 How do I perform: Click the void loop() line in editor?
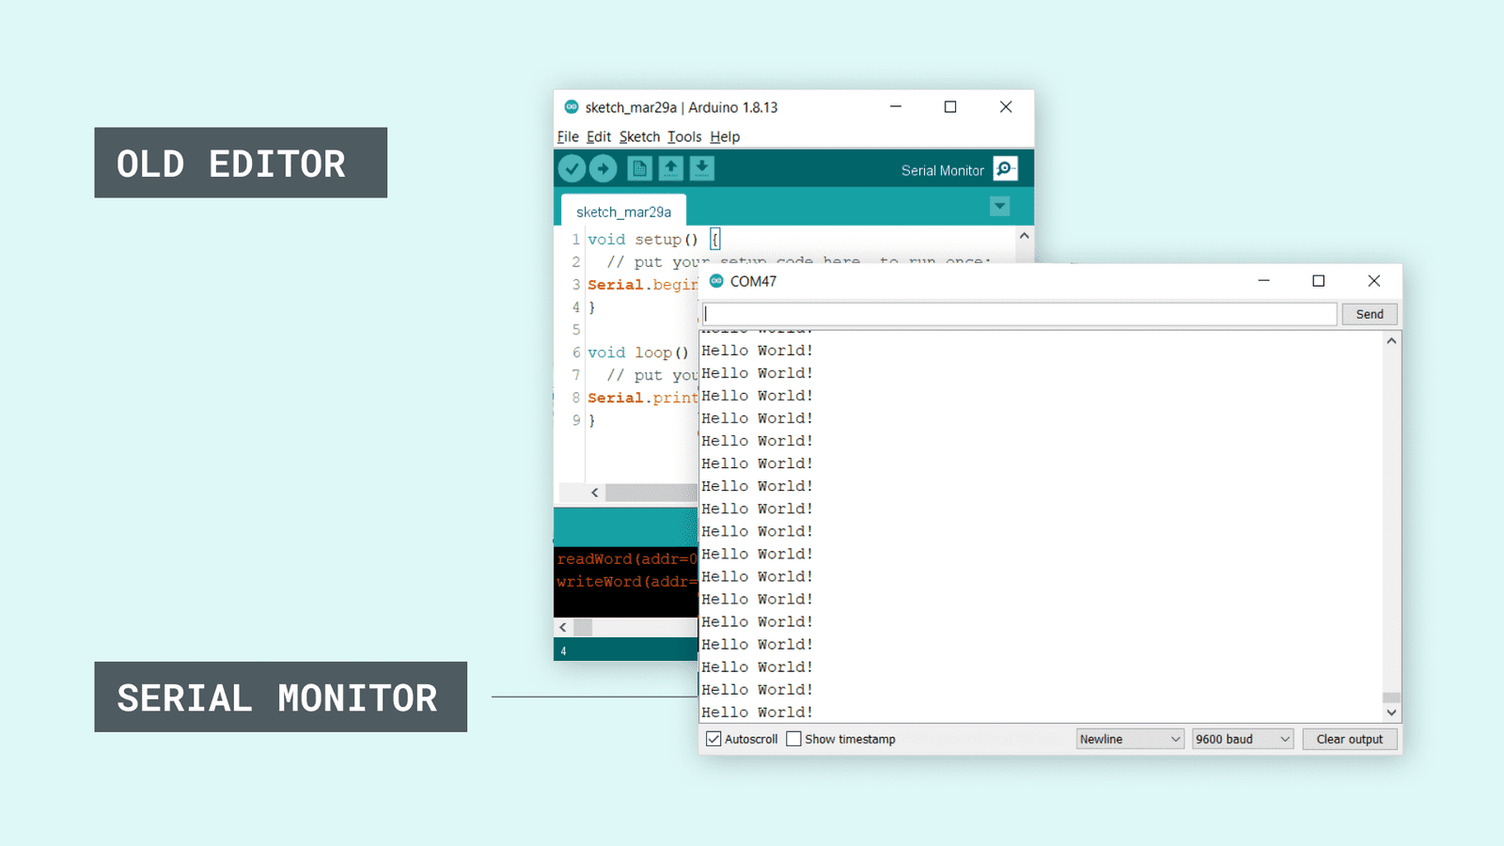coord(638,352)
